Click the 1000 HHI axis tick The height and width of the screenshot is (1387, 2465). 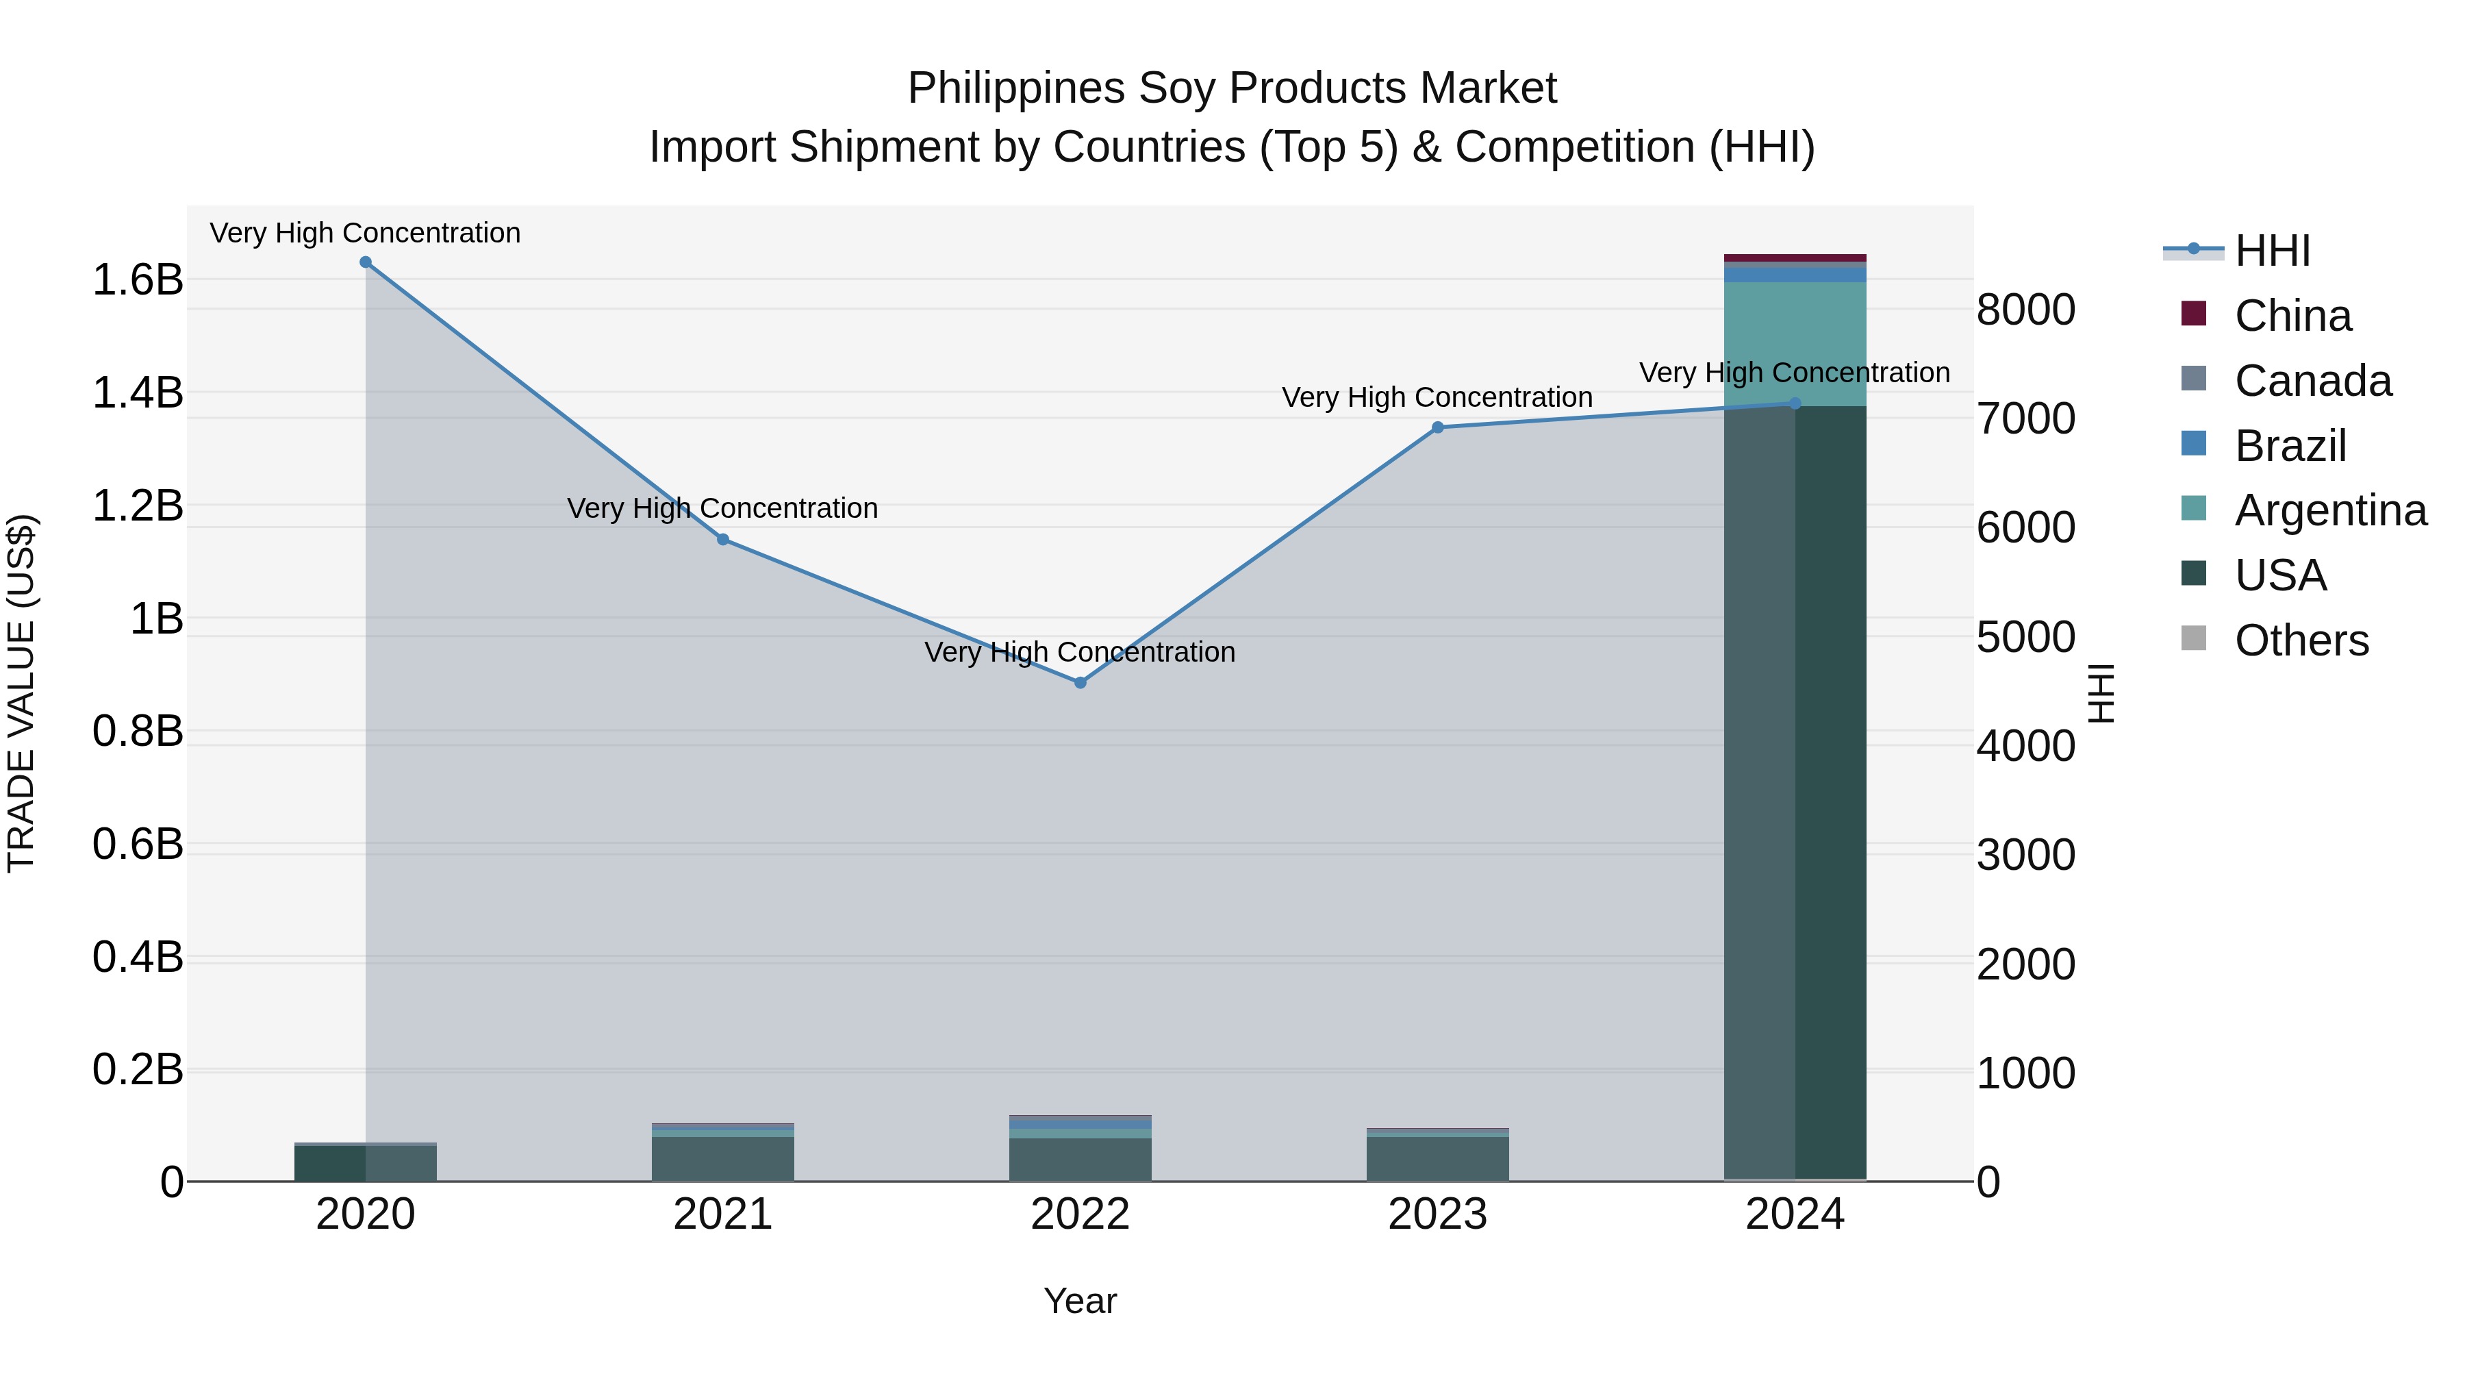pos(2026,1073)
